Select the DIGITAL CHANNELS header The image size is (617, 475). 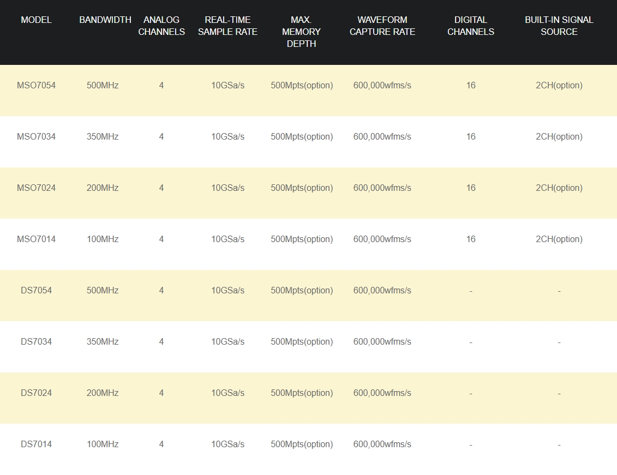tap(471, 26)
